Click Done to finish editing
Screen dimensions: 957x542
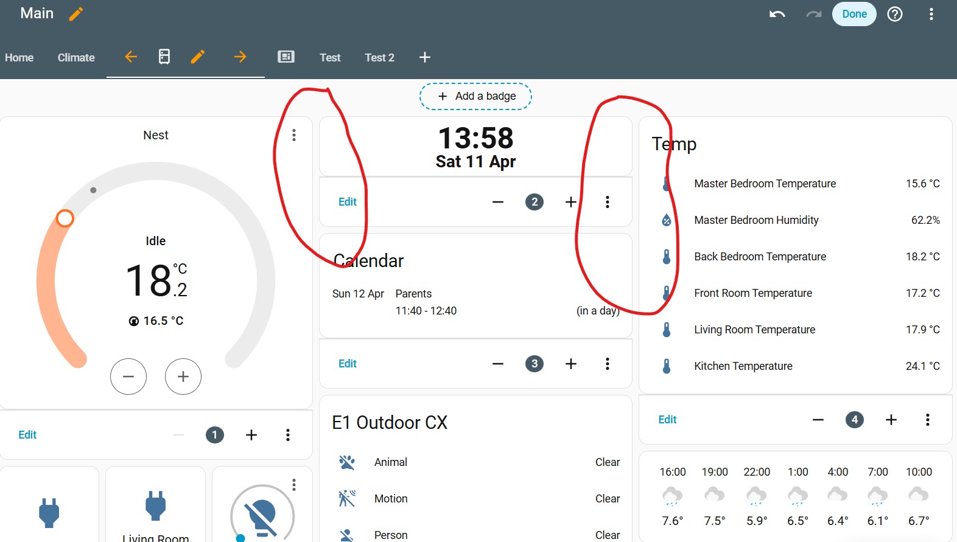click(854, 14)
